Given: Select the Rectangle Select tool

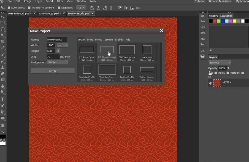Looking at the screenshot, I should tap(3, 23).
